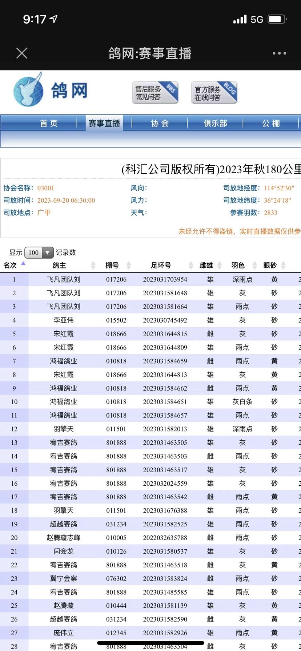The image size is (301, 651).
Task: Sort by the 名次 column header
Action: click(x=14, y=265)
